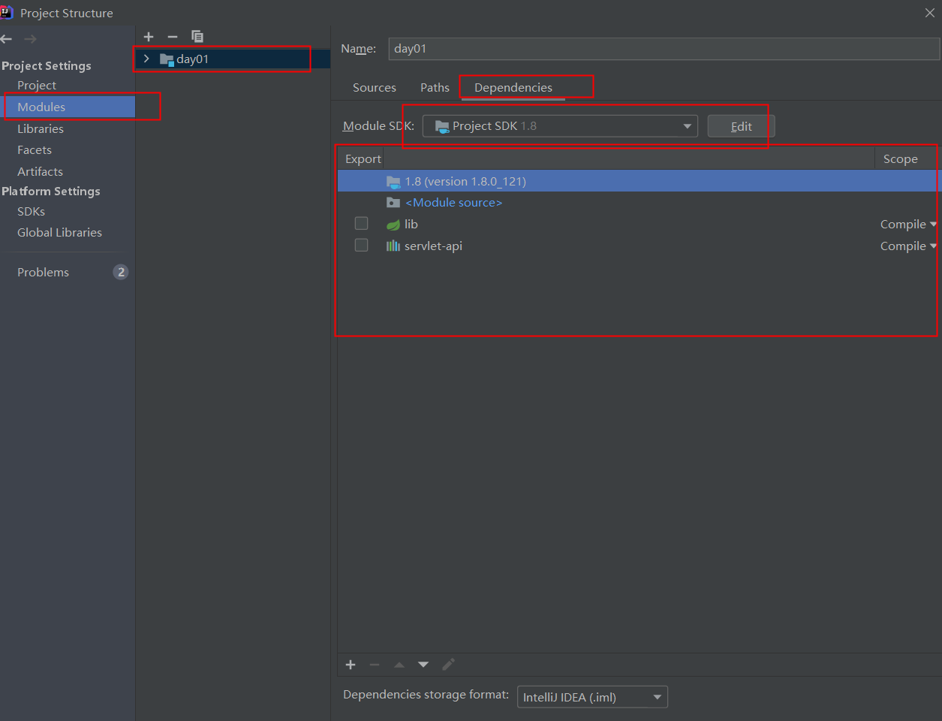This screenshot has width=942, height=721.
Task: Select the servlet-api dependency row
Action: pos(639,246)
